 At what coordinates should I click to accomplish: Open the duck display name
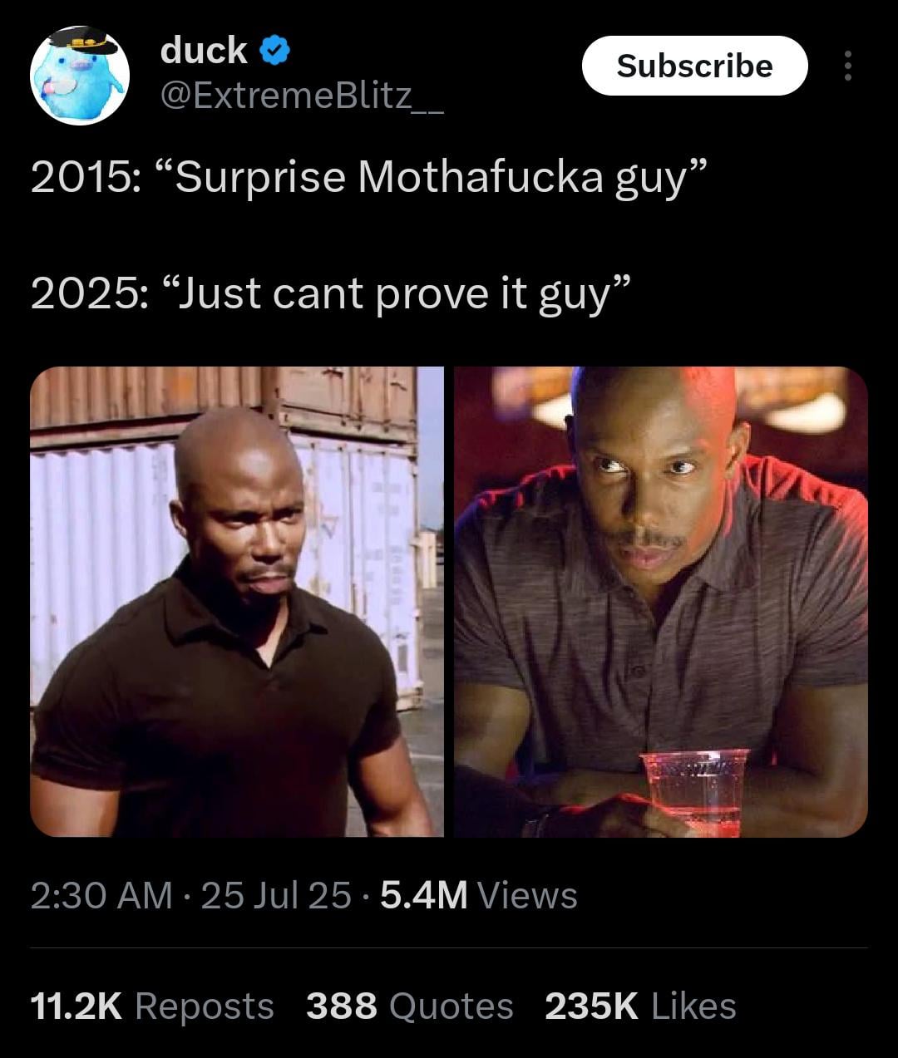204,50
